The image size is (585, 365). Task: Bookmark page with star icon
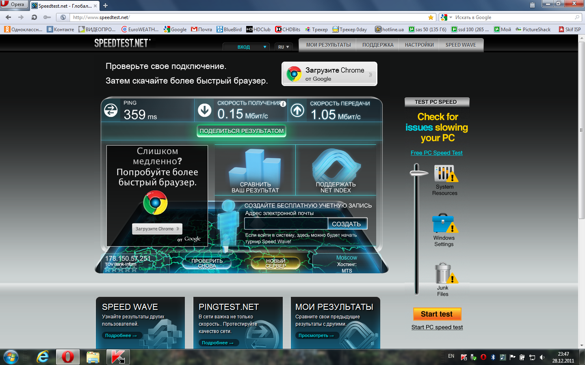click(x=431, y=17)
